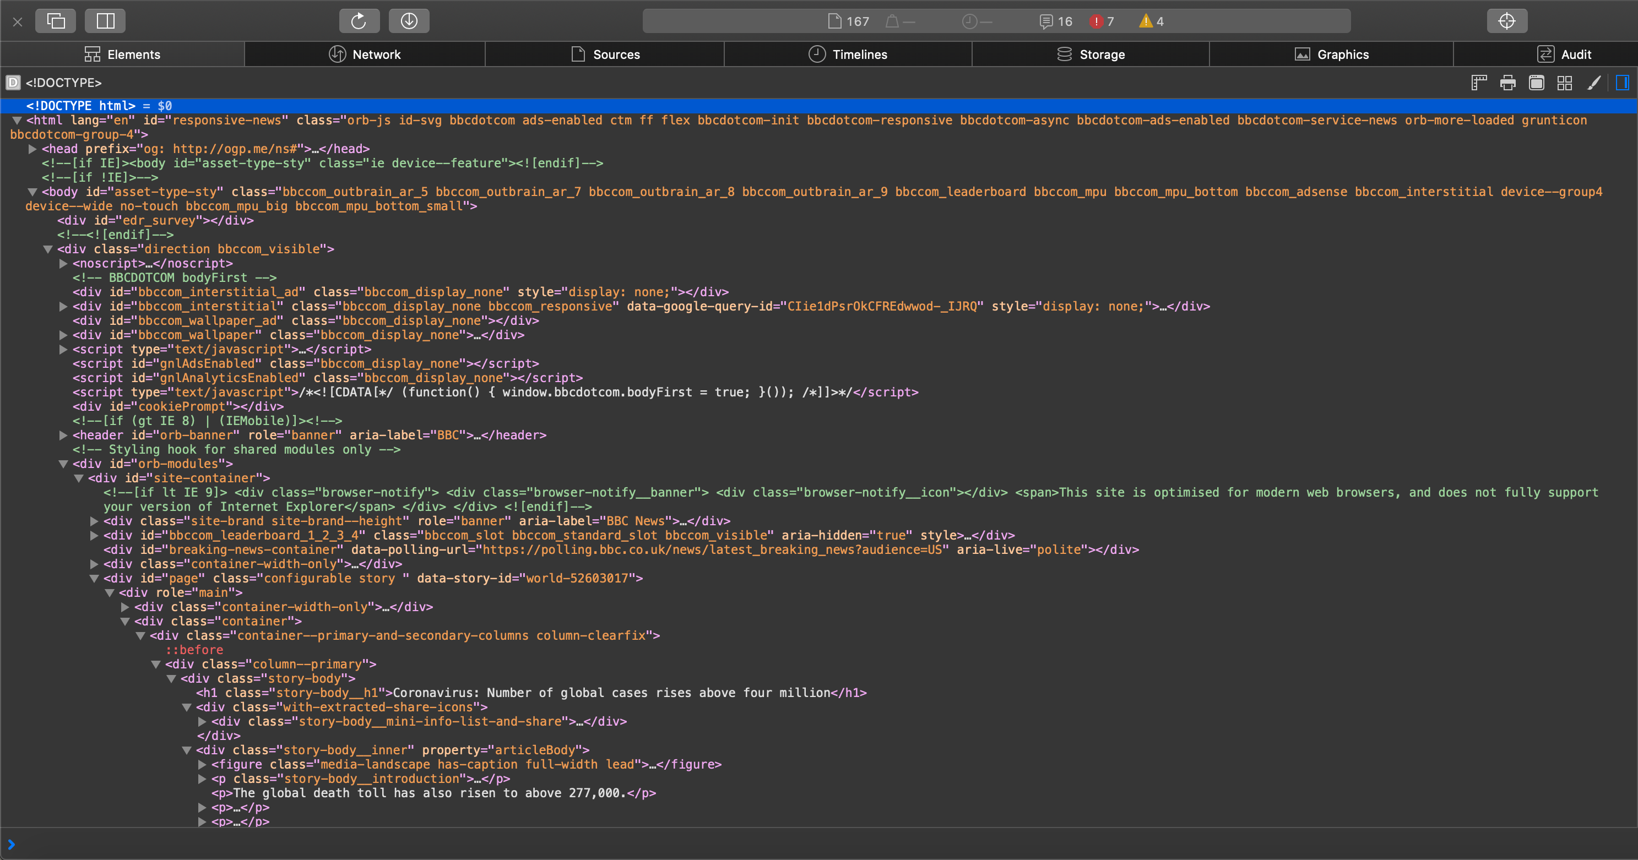Screen dimensions: 1638x860
Task: Click the console log messages count
Action: point(1055,21)
